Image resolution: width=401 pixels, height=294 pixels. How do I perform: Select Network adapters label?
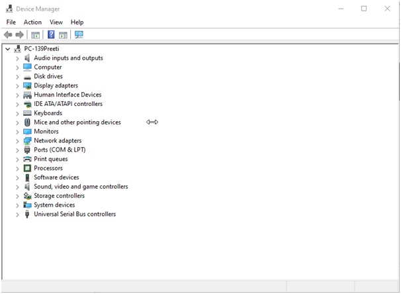[58, 141]
